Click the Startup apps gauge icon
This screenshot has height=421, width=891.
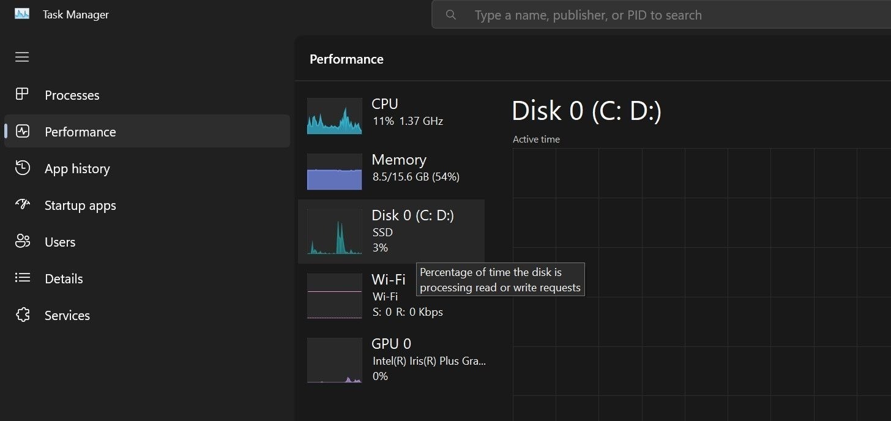pyautogui.click(x=23, y=204)
